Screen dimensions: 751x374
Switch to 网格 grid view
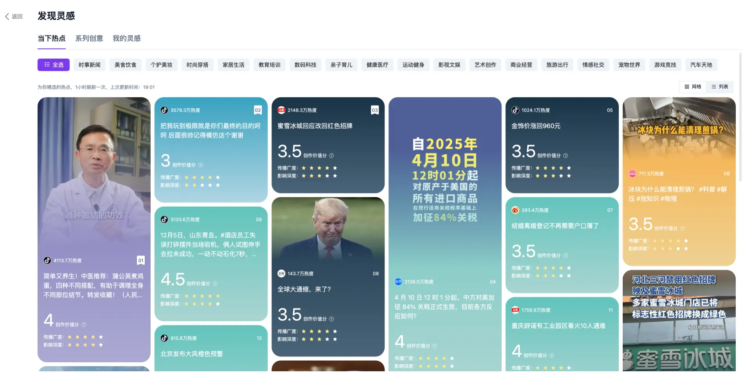pos(693,87)
